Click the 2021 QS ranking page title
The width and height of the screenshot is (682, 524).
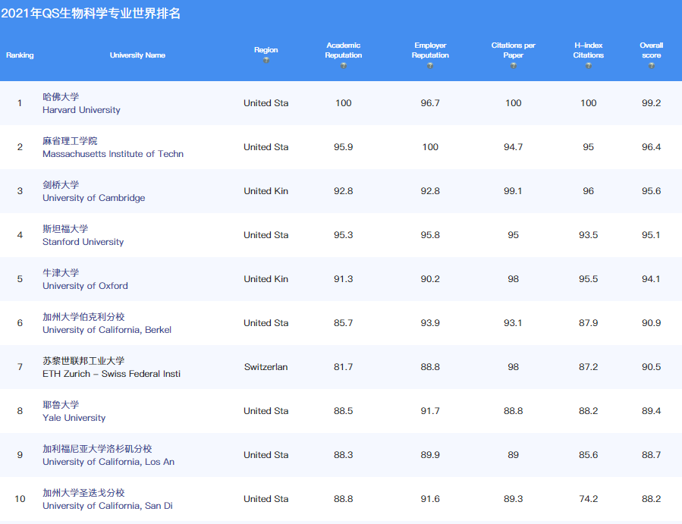point(91,14)
